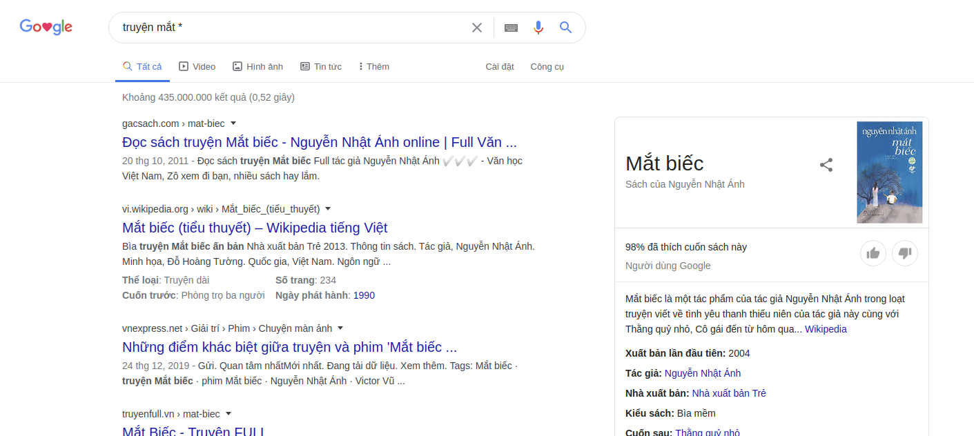The height and width of the screenshot is (436, 974).
Task: Expand options arrow next to truyenfull.vn result
Action: [x=228, y=414]
